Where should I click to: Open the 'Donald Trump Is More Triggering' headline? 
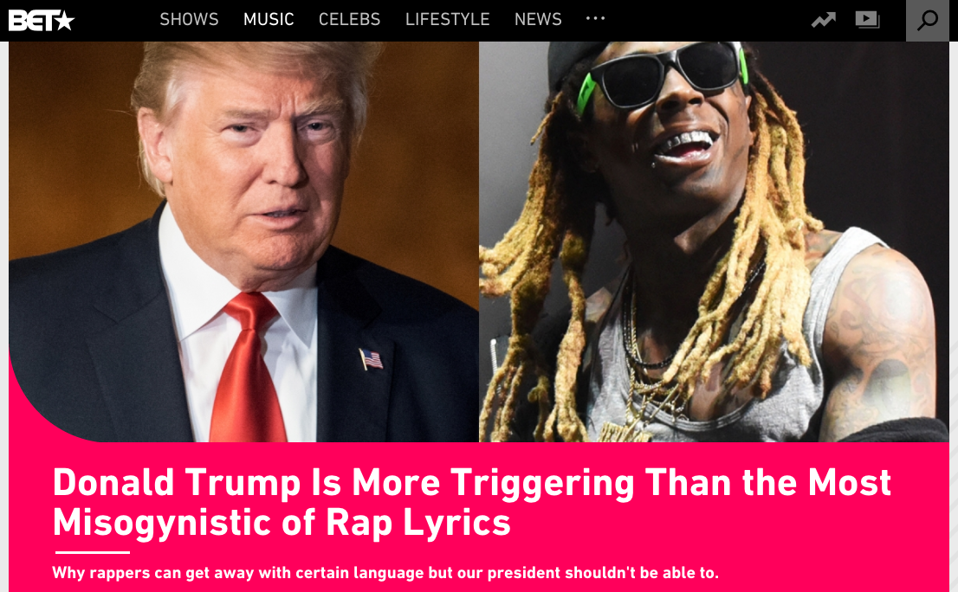point(471,502)
